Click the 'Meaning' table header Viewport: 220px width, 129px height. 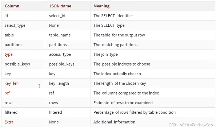[101, 6]
